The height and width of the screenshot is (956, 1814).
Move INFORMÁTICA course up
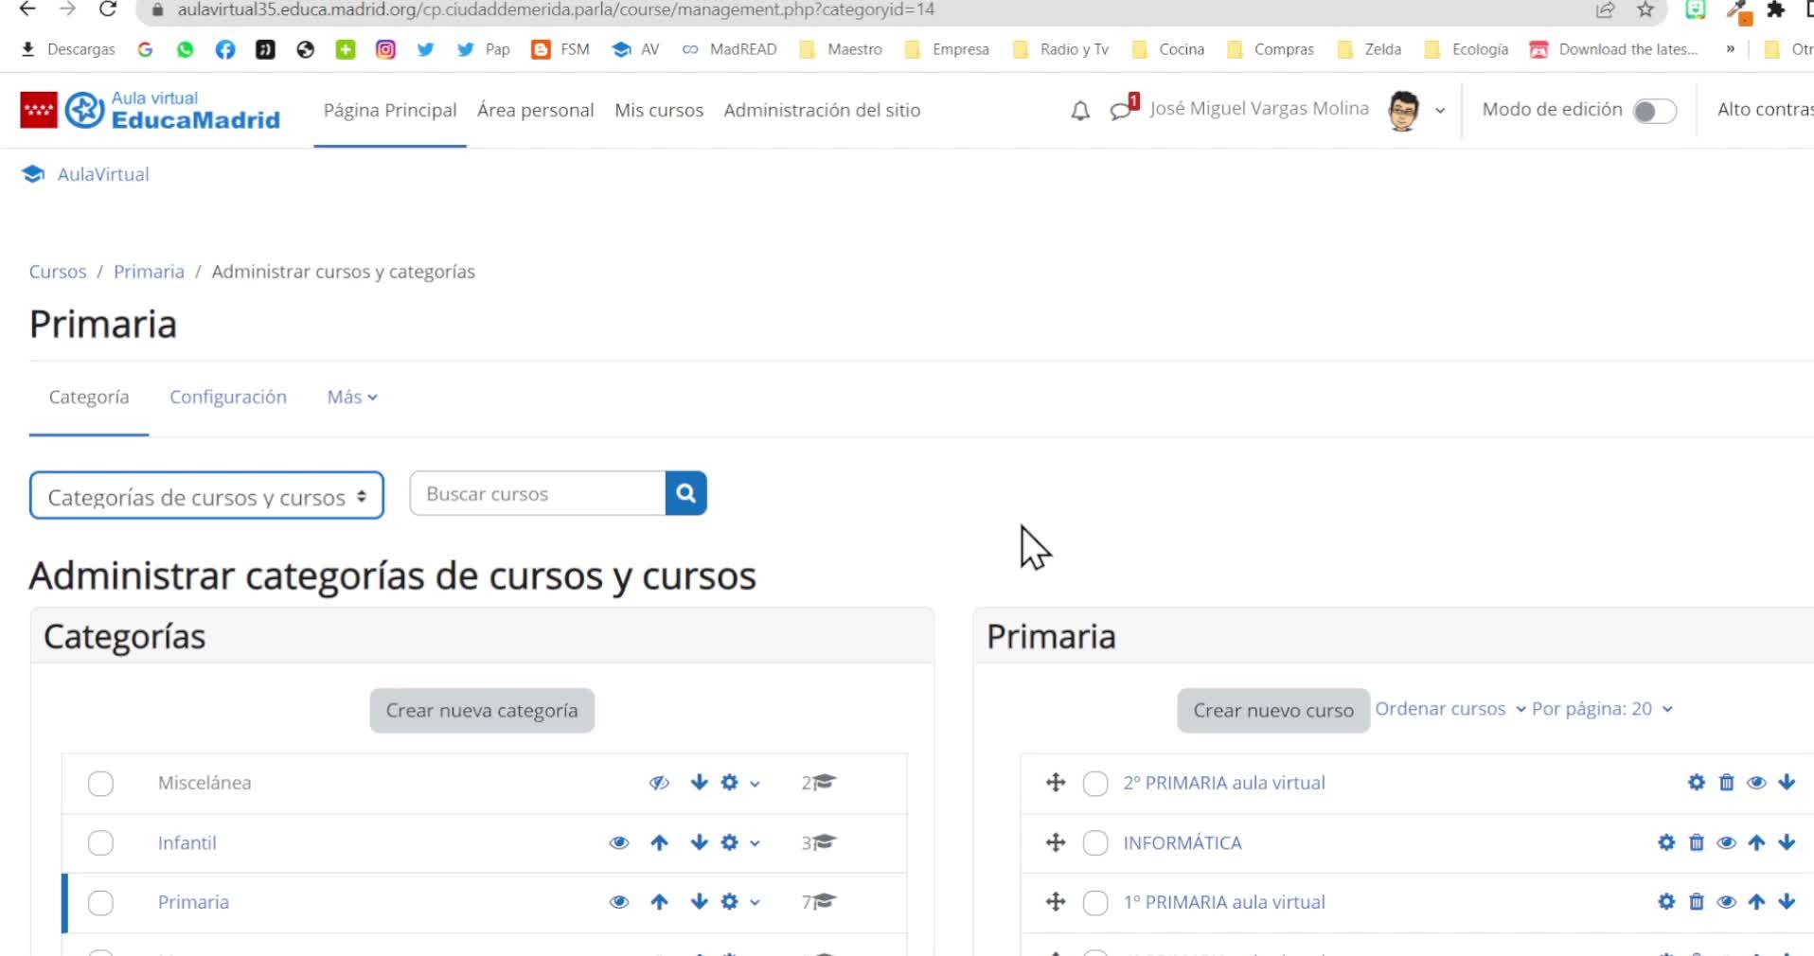pos(1757,842)
